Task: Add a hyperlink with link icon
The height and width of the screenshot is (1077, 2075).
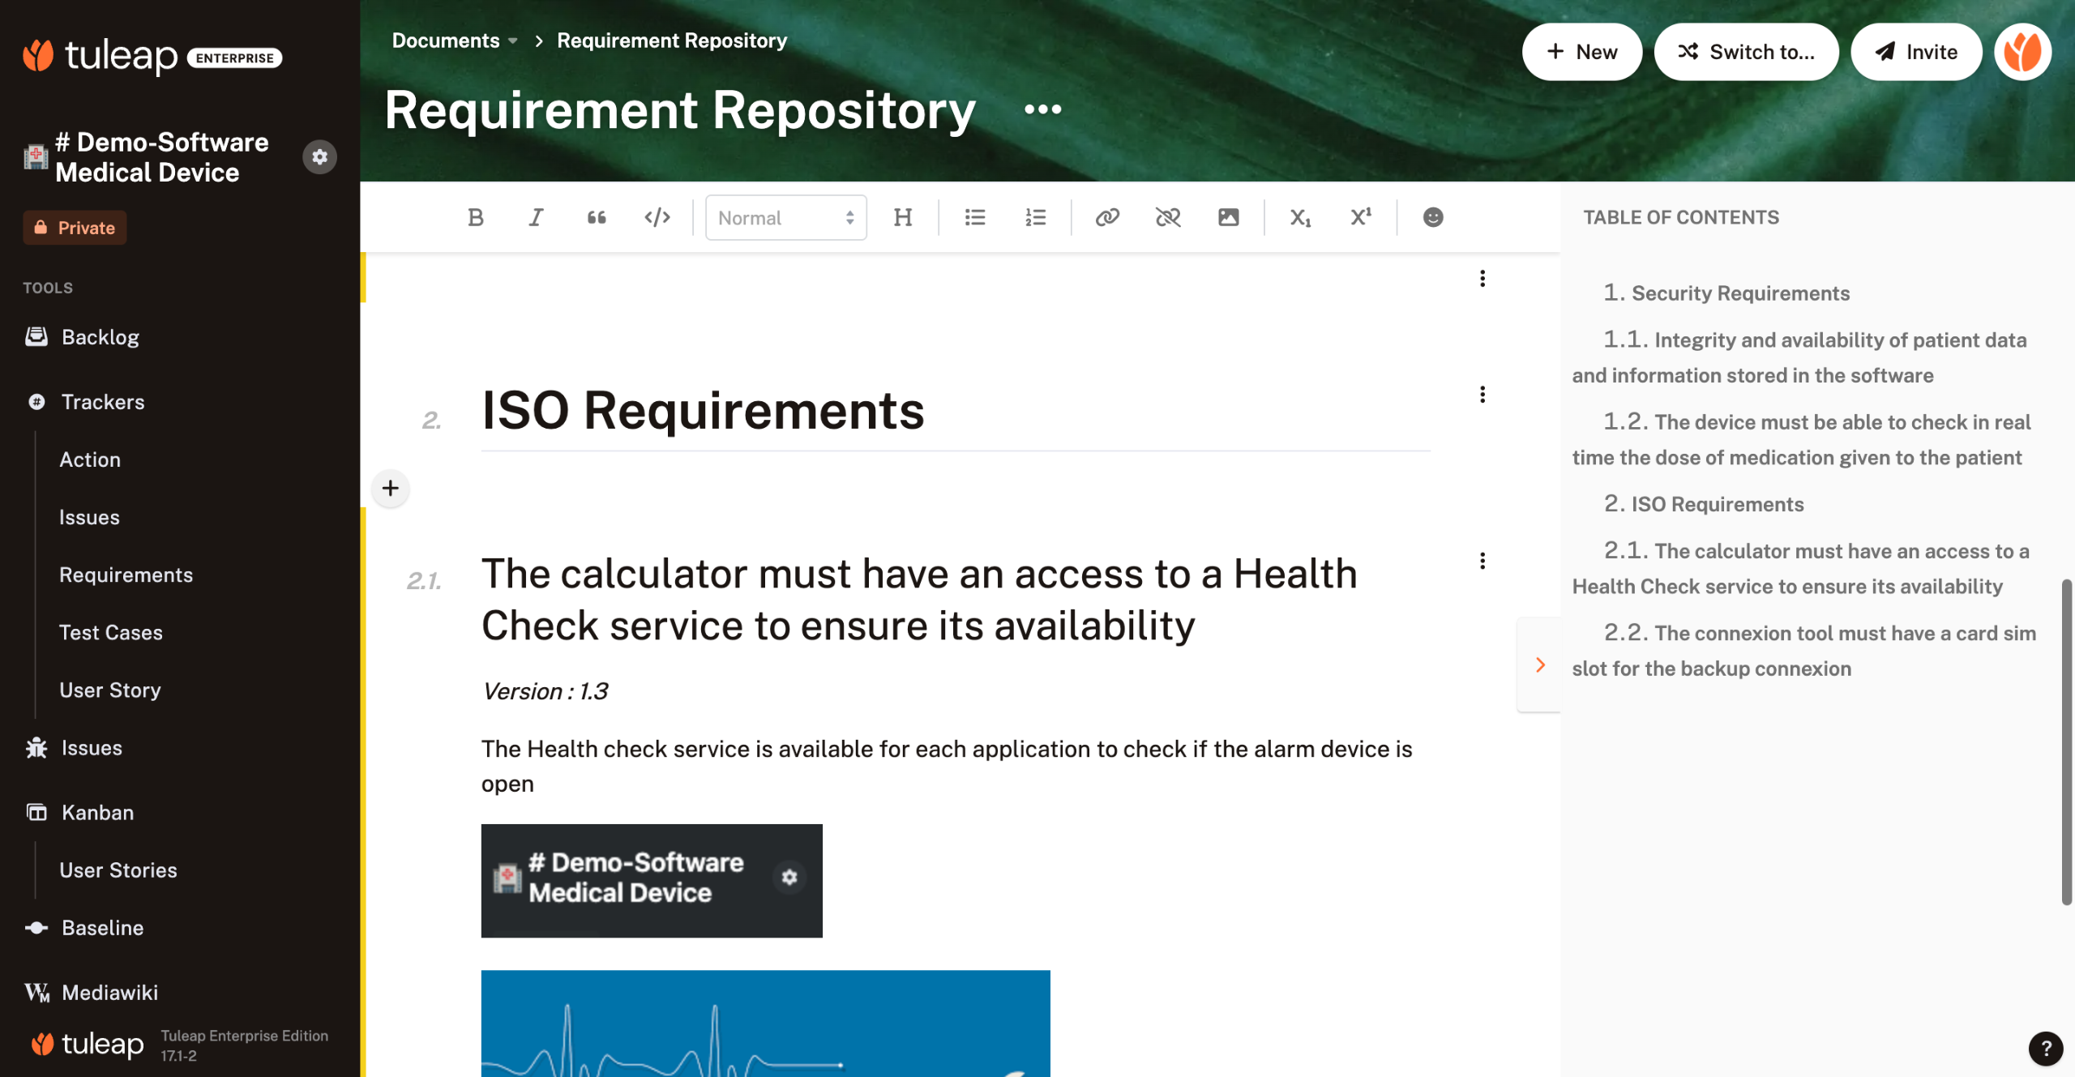Action: click(x=1107, y=217)
